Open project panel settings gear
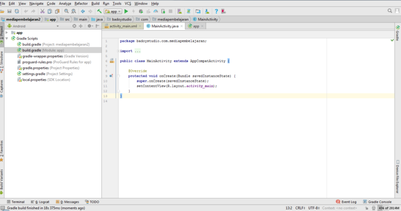This screenshot has width=401, height=211. pyautogui.click(x=90, y=26)
